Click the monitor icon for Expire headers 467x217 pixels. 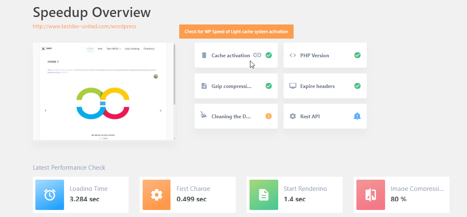(293, 86)
